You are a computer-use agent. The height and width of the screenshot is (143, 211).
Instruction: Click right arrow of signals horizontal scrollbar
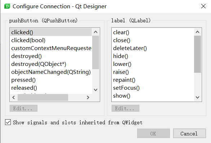pyautogui.click(x=88, y=97)
